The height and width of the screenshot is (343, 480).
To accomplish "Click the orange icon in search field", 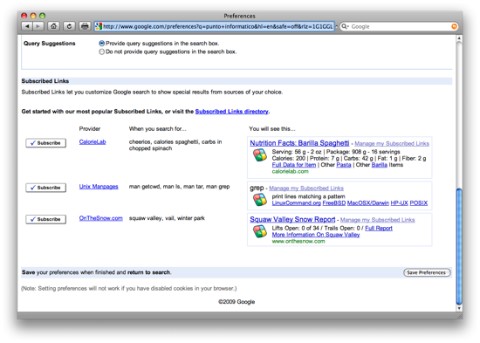I will point(455,27).
